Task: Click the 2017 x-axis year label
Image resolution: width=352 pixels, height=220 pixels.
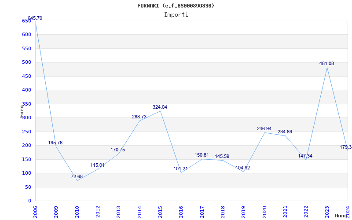Action: pyautogui.click(x=202, y=212)
